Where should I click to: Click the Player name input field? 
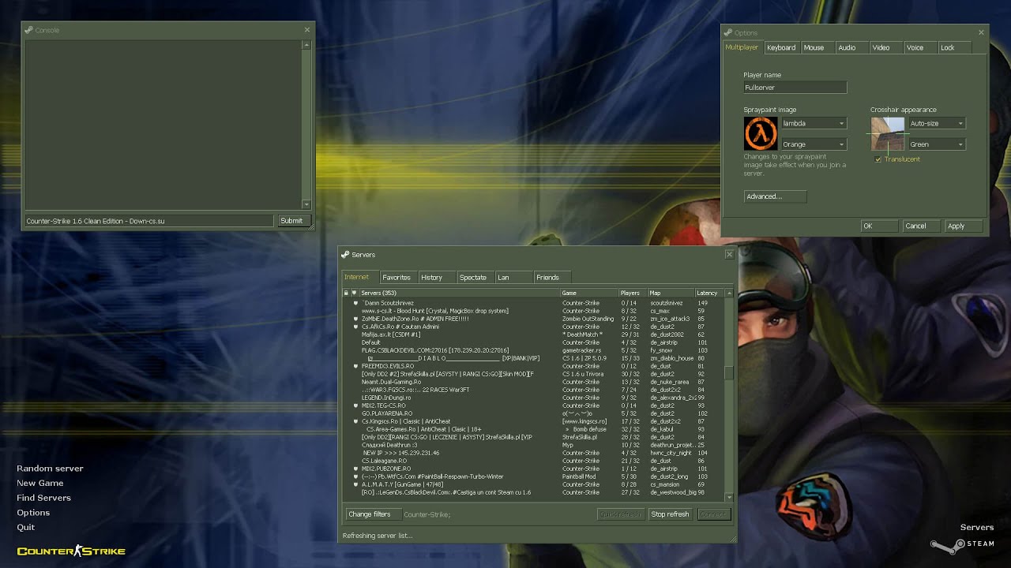[x=795, y=88]
